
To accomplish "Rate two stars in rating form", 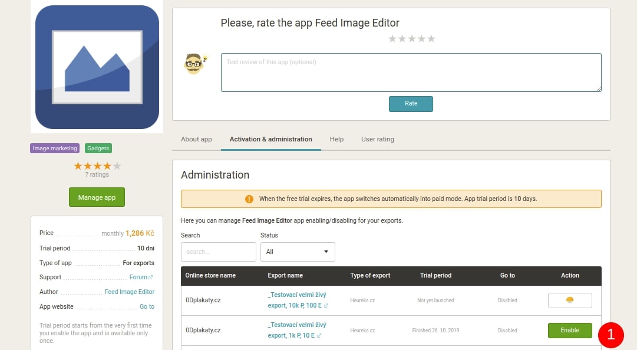I will coord(402,38).
